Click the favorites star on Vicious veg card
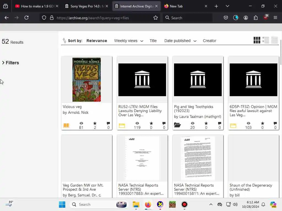 coord(95,123)
